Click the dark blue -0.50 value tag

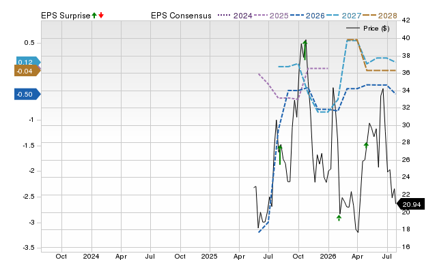tap(27, 95)
